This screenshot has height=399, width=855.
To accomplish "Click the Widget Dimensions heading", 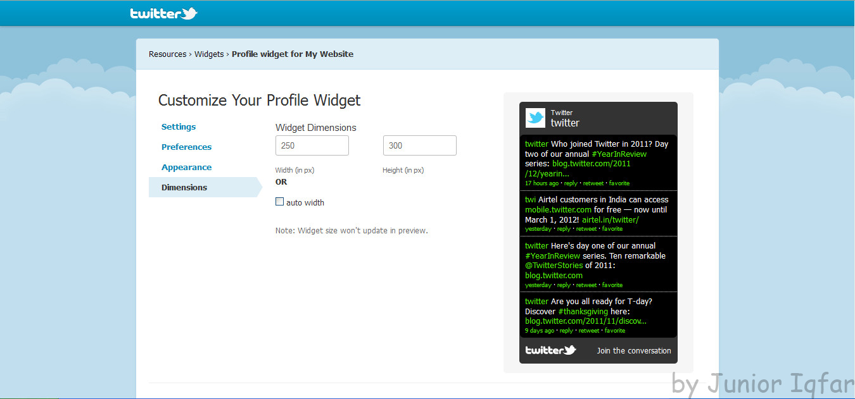I will (316, 128).
